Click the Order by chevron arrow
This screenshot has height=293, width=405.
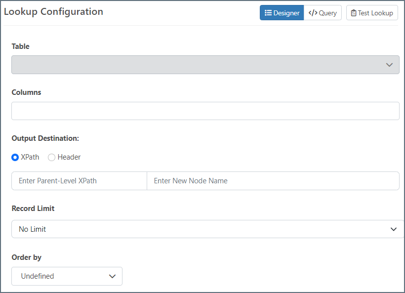(112, 276)
